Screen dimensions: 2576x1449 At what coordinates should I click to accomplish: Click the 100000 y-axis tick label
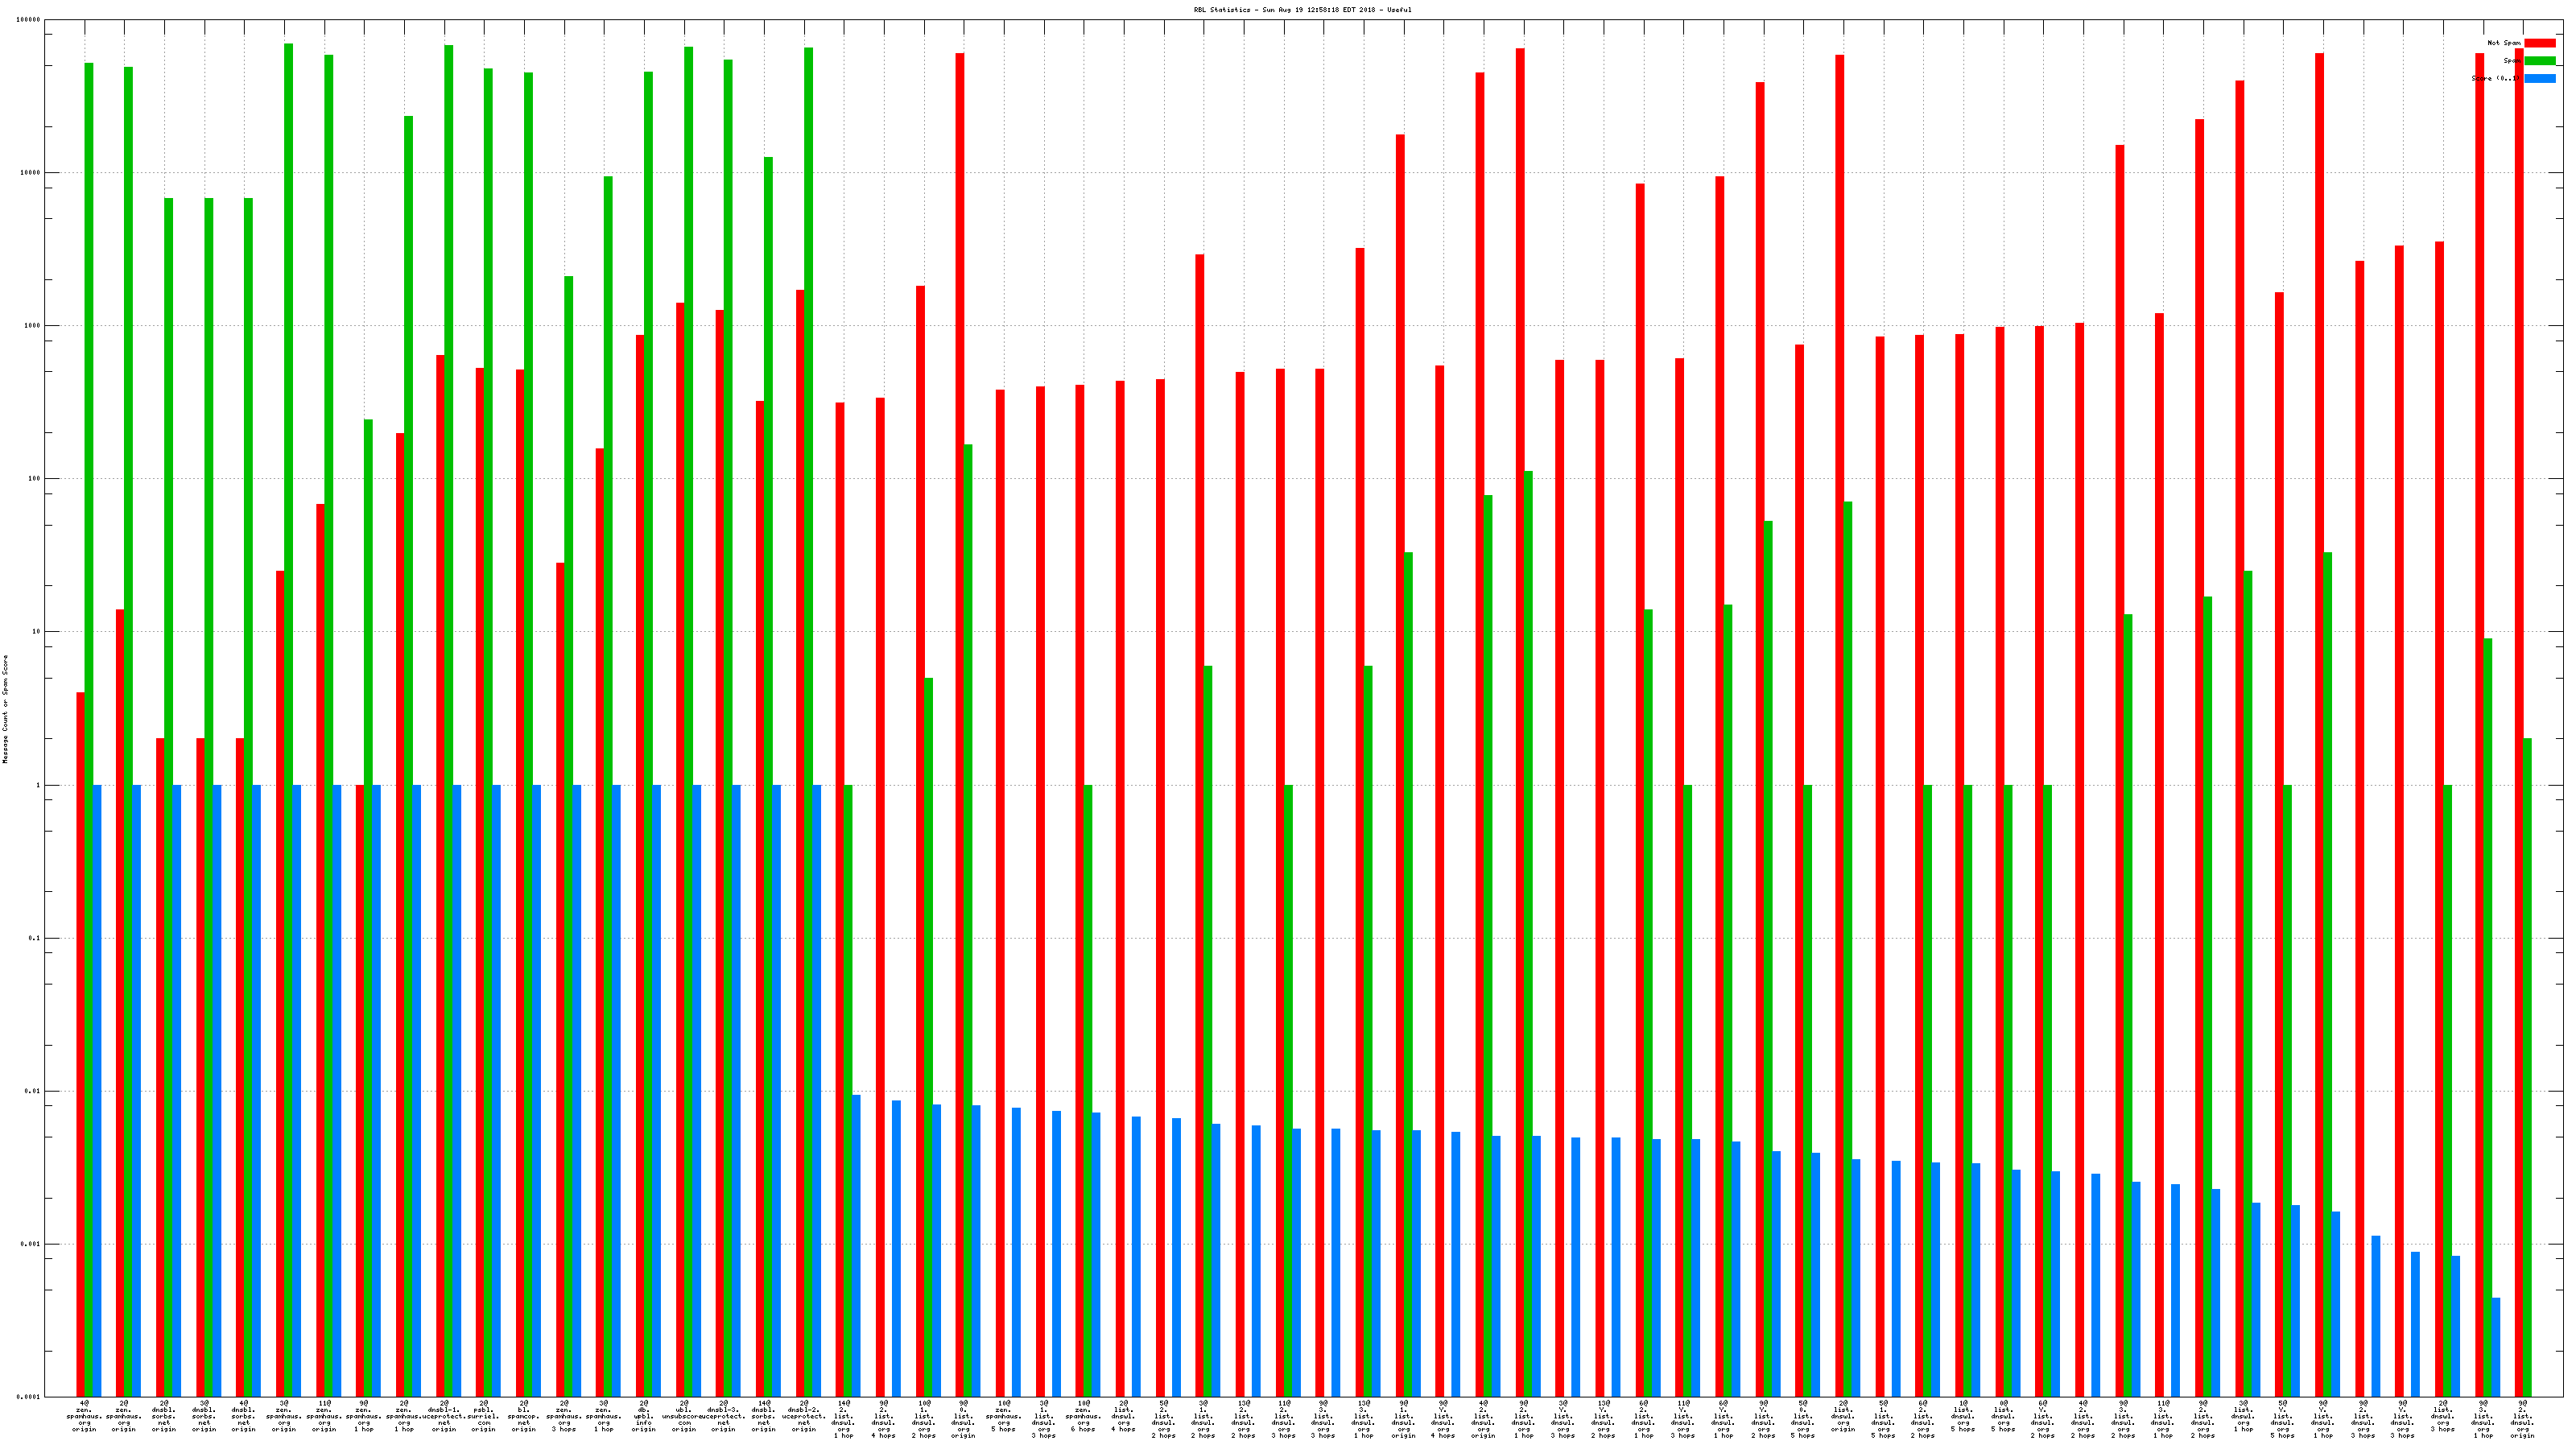click(29, 20)
